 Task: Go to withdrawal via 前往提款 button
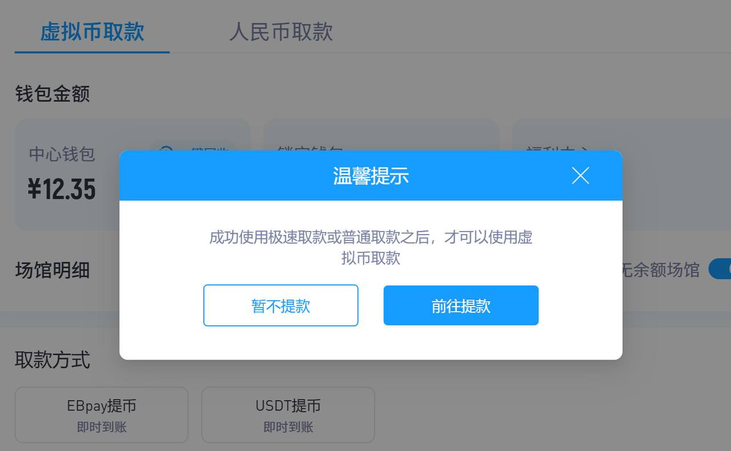tap(461, 305)
